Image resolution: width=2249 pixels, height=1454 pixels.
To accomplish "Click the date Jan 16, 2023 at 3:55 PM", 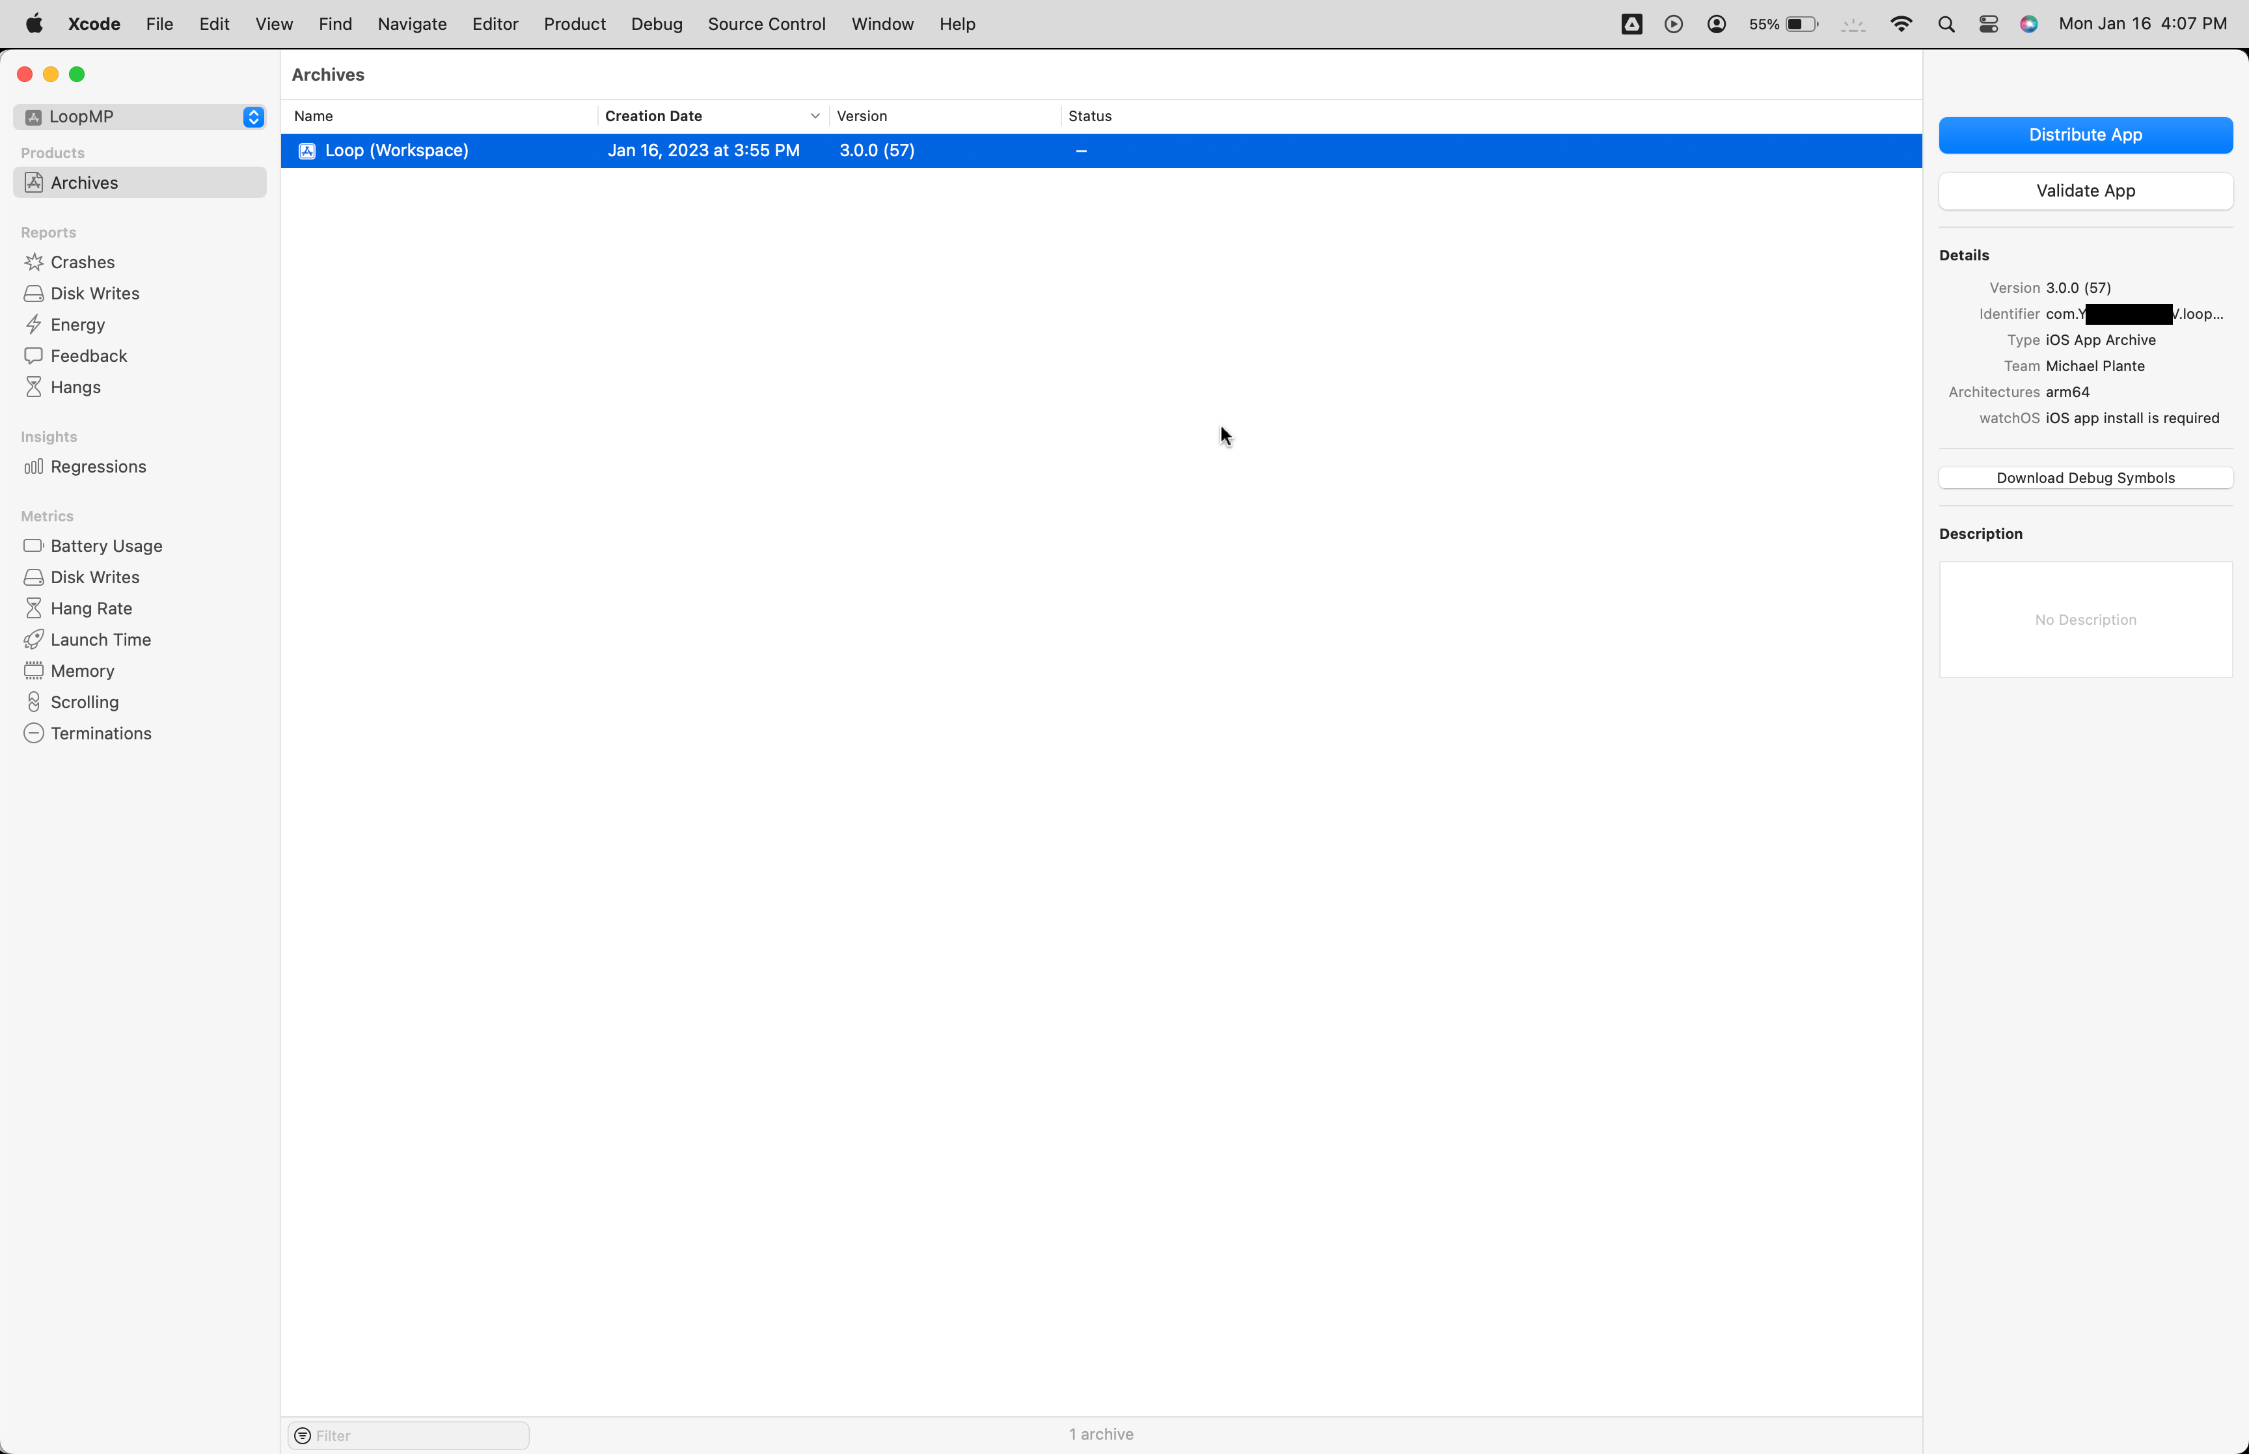I will click(x=704, y=150).
